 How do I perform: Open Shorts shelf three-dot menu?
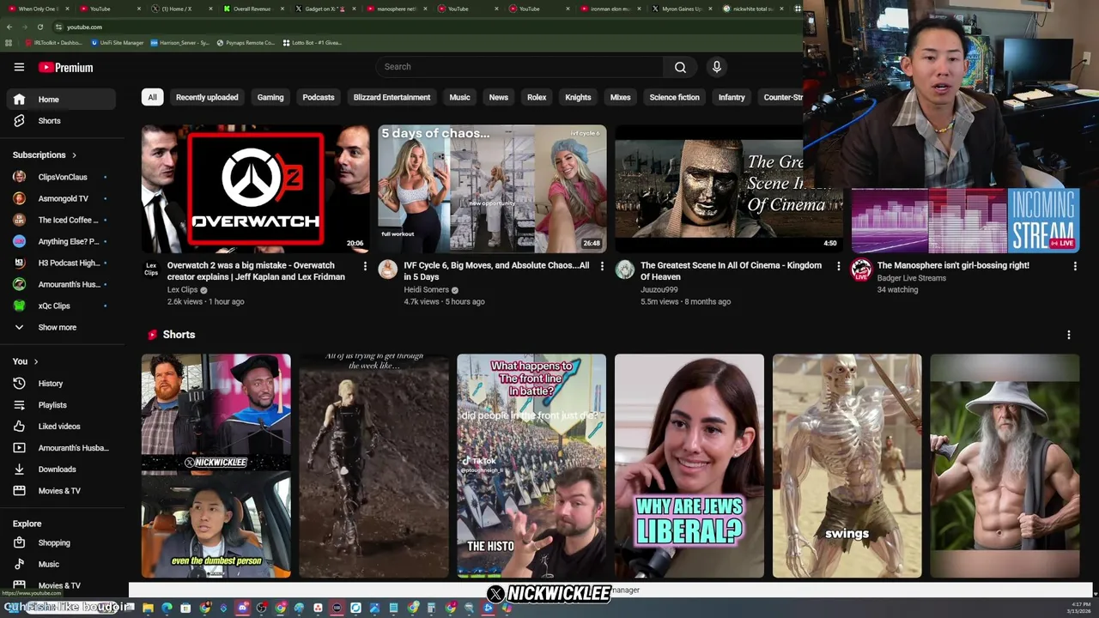coord(1069,335)
